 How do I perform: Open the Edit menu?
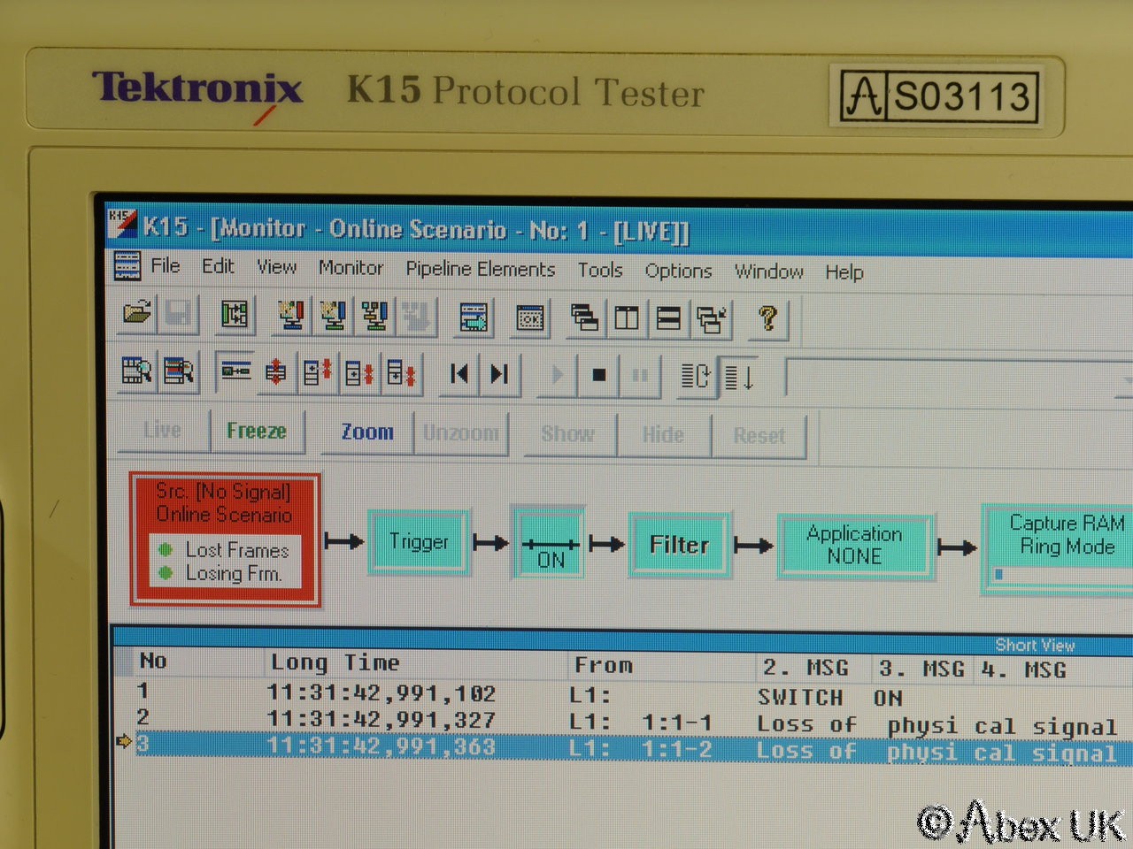(218, 266)
